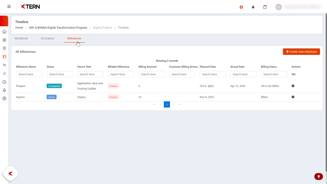Screen dimensions: 327x184
Task: Open the dashboard grid icon in sidebar
Action: coord(4,40)
